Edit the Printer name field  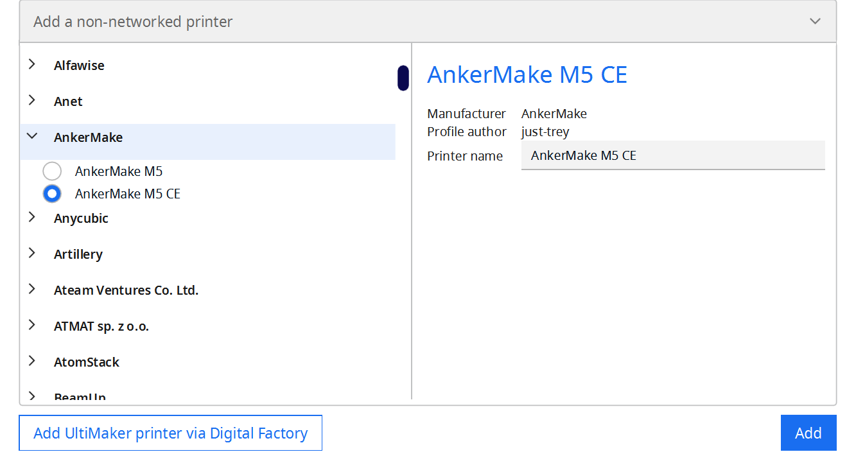672,155
